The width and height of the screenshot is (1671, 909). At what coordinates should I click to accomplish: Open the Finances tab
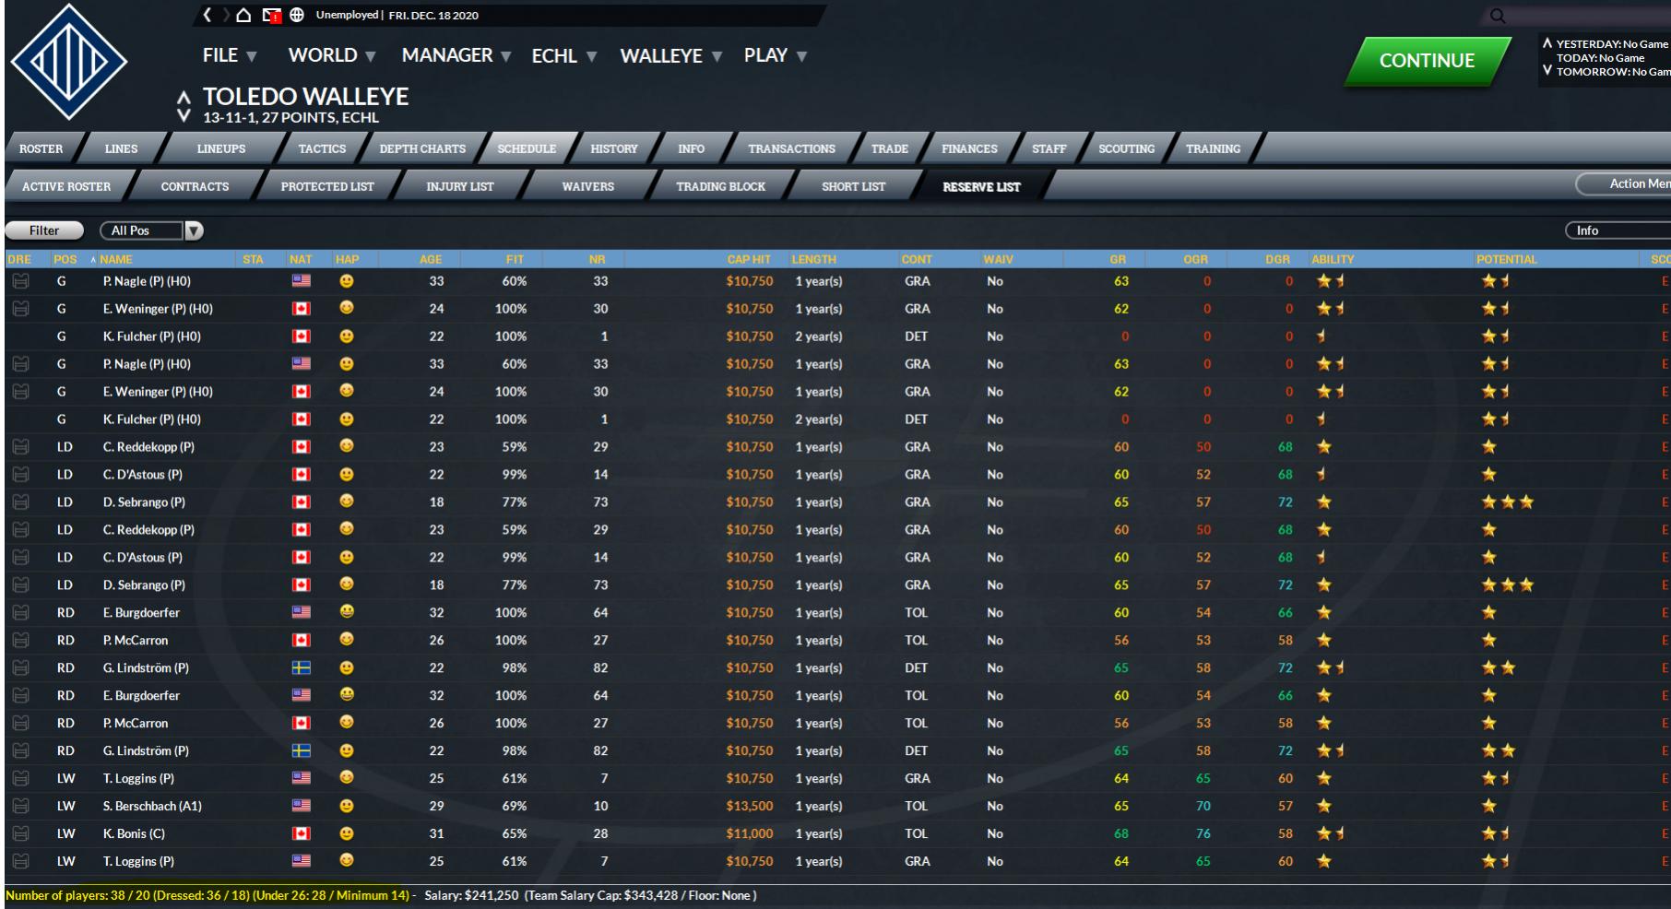968,148
